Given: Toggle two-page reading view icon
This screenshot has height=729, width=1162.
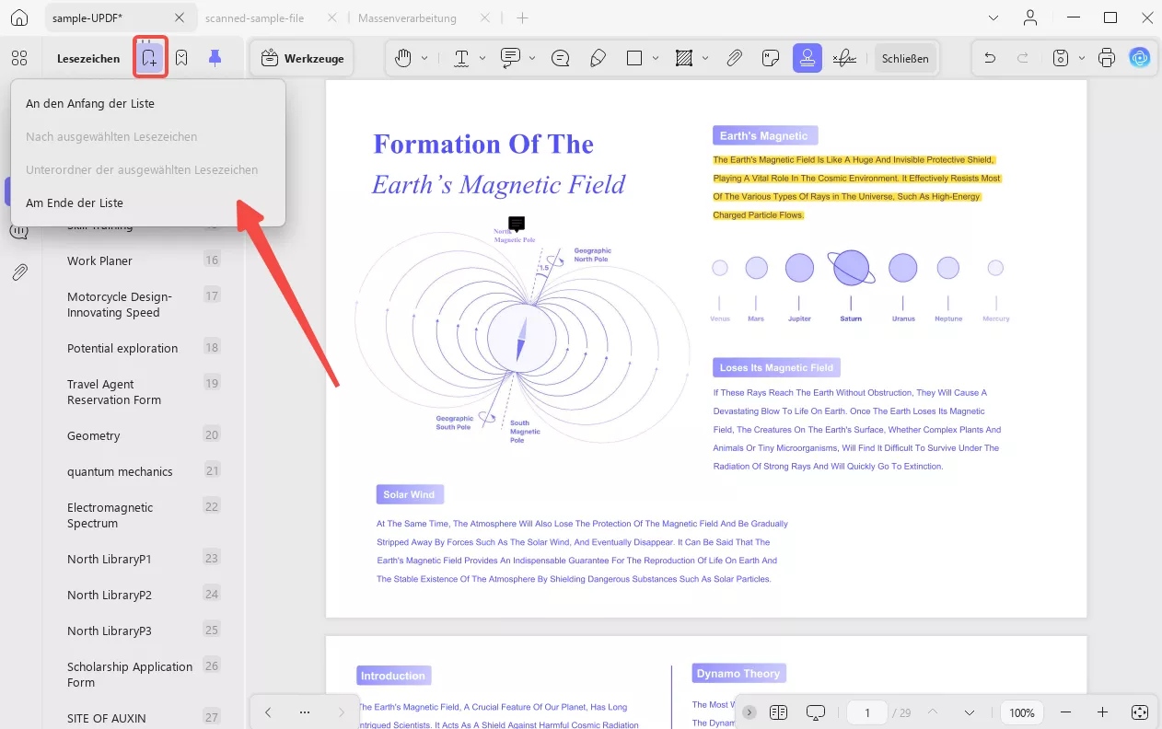Looking at the screenshot, I should tap(779, 712).
